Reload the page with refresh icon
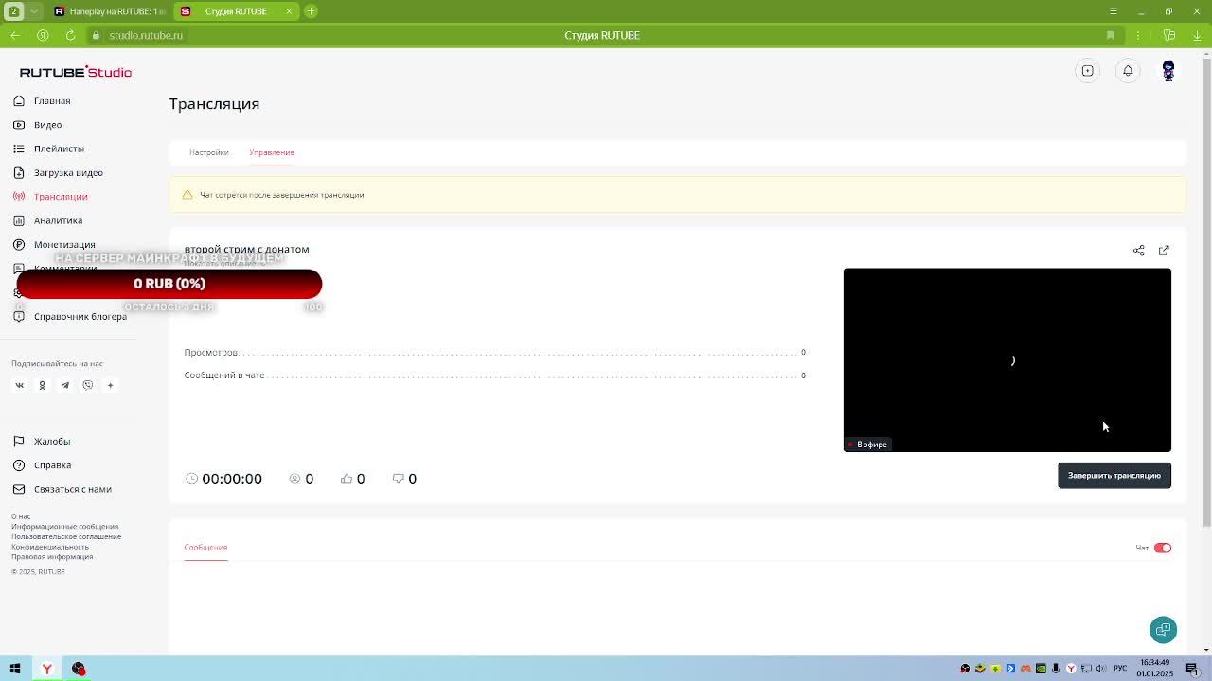Viewport: 1212px width, 681px height. 70,35
